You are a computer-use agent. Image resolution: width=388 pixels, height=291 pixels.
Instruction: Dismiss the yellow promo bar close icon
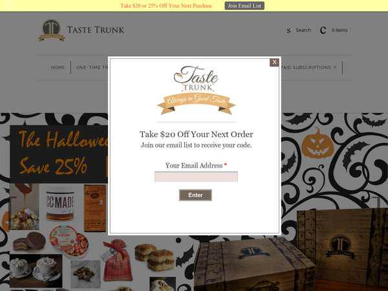[x=10, y=5]
